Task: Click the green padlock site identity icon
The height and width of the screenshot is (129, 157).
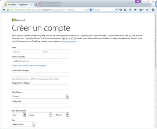Action: 8,10
